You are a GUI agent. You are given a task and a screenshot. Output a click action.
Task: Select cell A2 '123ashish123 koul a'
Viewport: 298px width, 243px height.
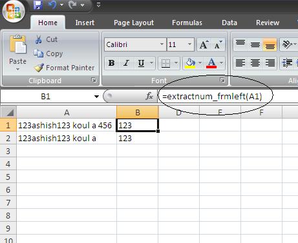click(x=67, y=138)
